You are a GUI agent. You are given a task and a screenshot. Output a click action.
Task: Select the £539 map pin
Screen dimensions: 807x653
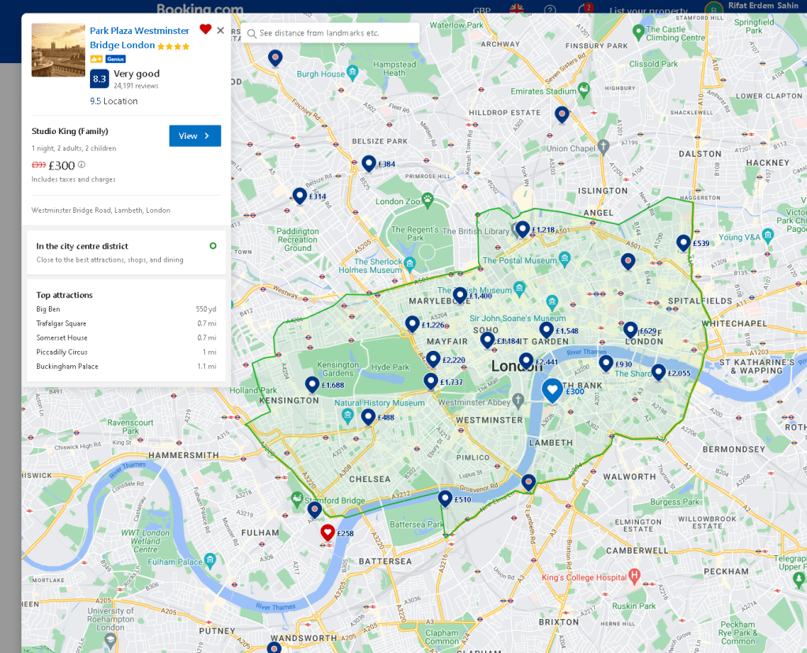point(683,243)
